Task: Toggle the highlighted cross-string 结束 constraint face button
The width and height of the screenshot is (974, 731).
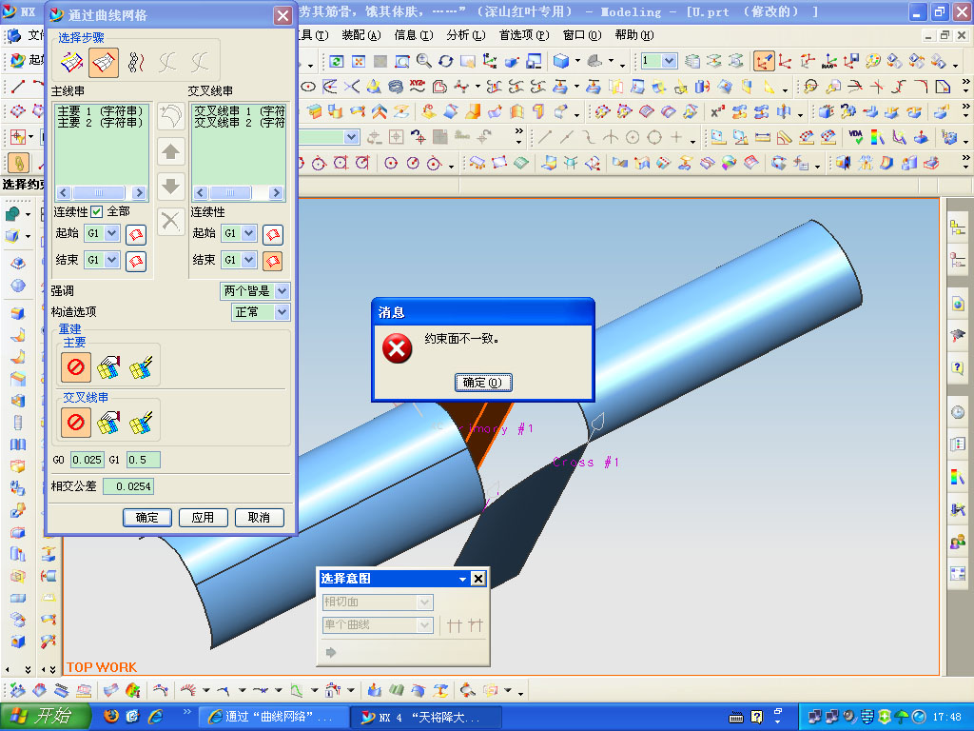Action: [x=273, y=261]
